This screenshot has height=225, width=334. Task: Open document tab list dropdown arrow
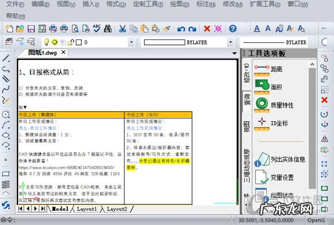(x=234, y=53)
